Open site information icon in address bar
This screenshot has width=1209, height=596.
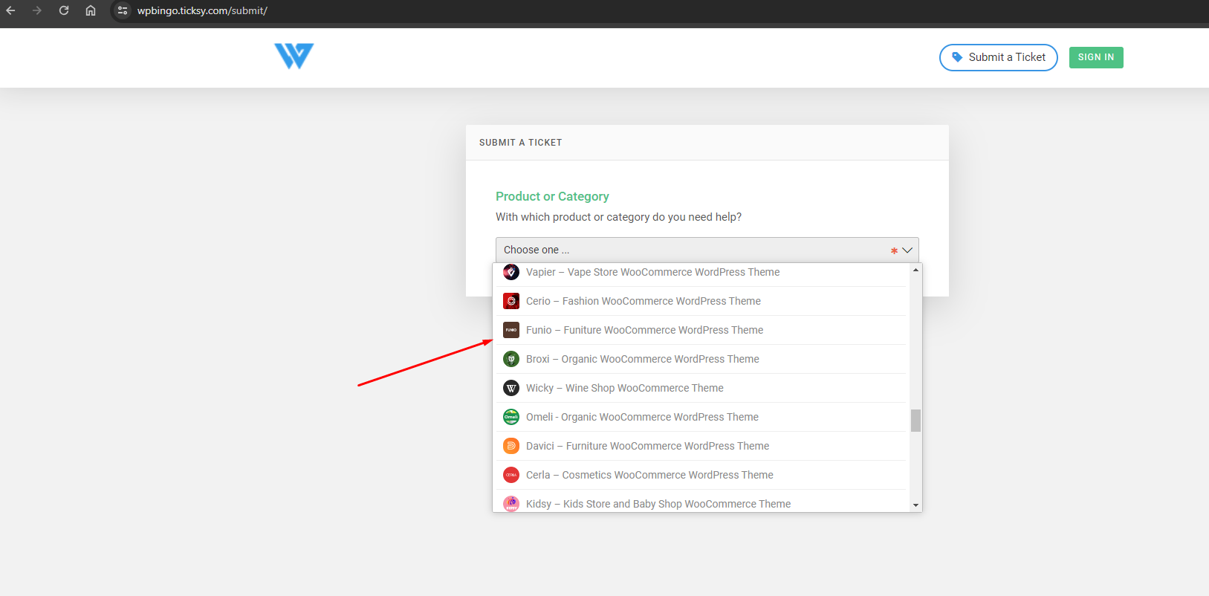pyautogui.click(x=123, y=10)
